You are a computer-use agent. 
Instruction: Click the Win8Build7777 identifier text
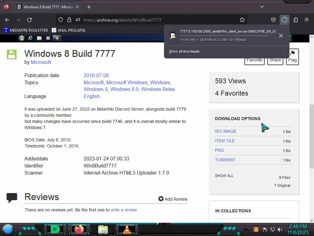pos(100,166)
